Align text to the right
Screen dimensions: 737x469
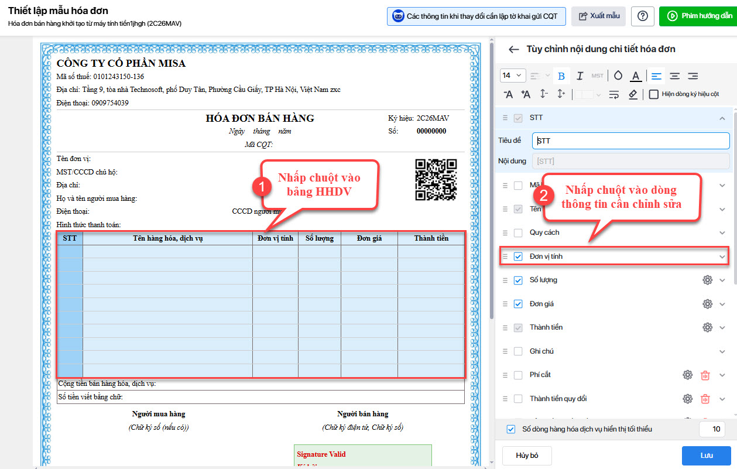(693, 76)
